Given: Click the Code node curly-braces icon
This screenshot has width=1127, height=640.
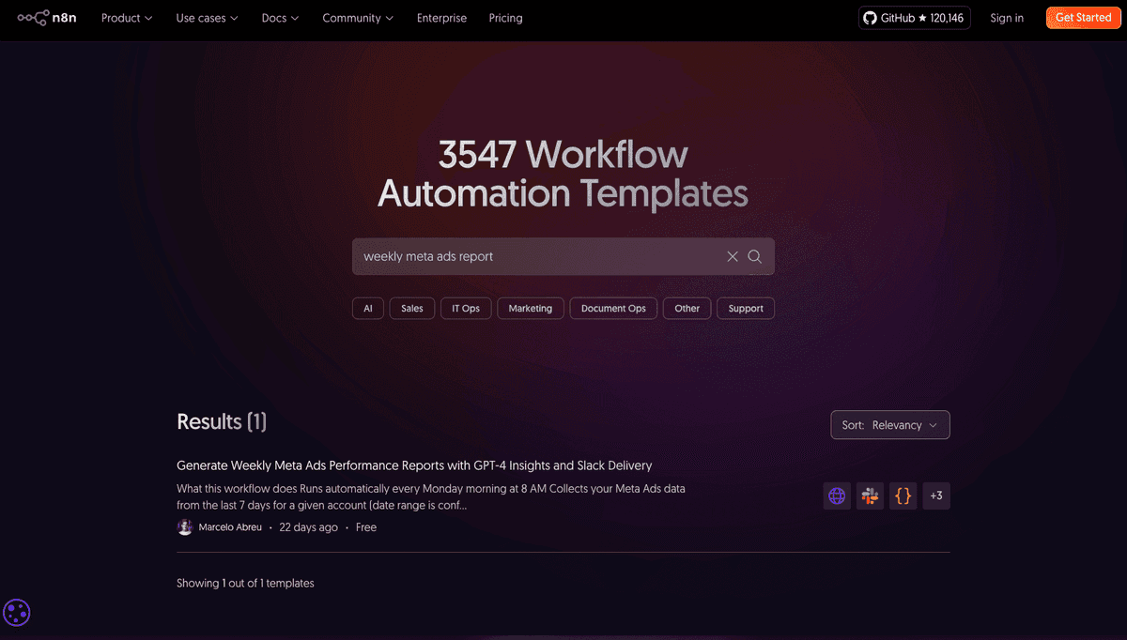Looking at the screenshot, I should (x=903, y=495).
